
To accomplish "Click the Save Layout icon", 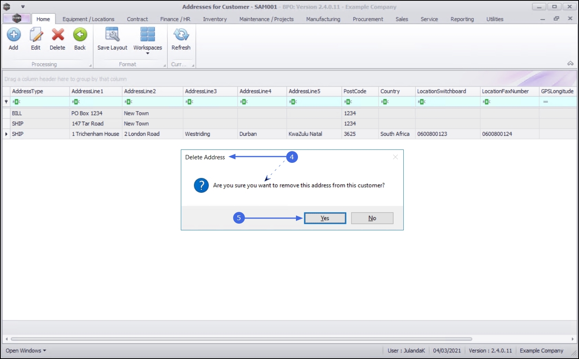I will coord(112,35).
